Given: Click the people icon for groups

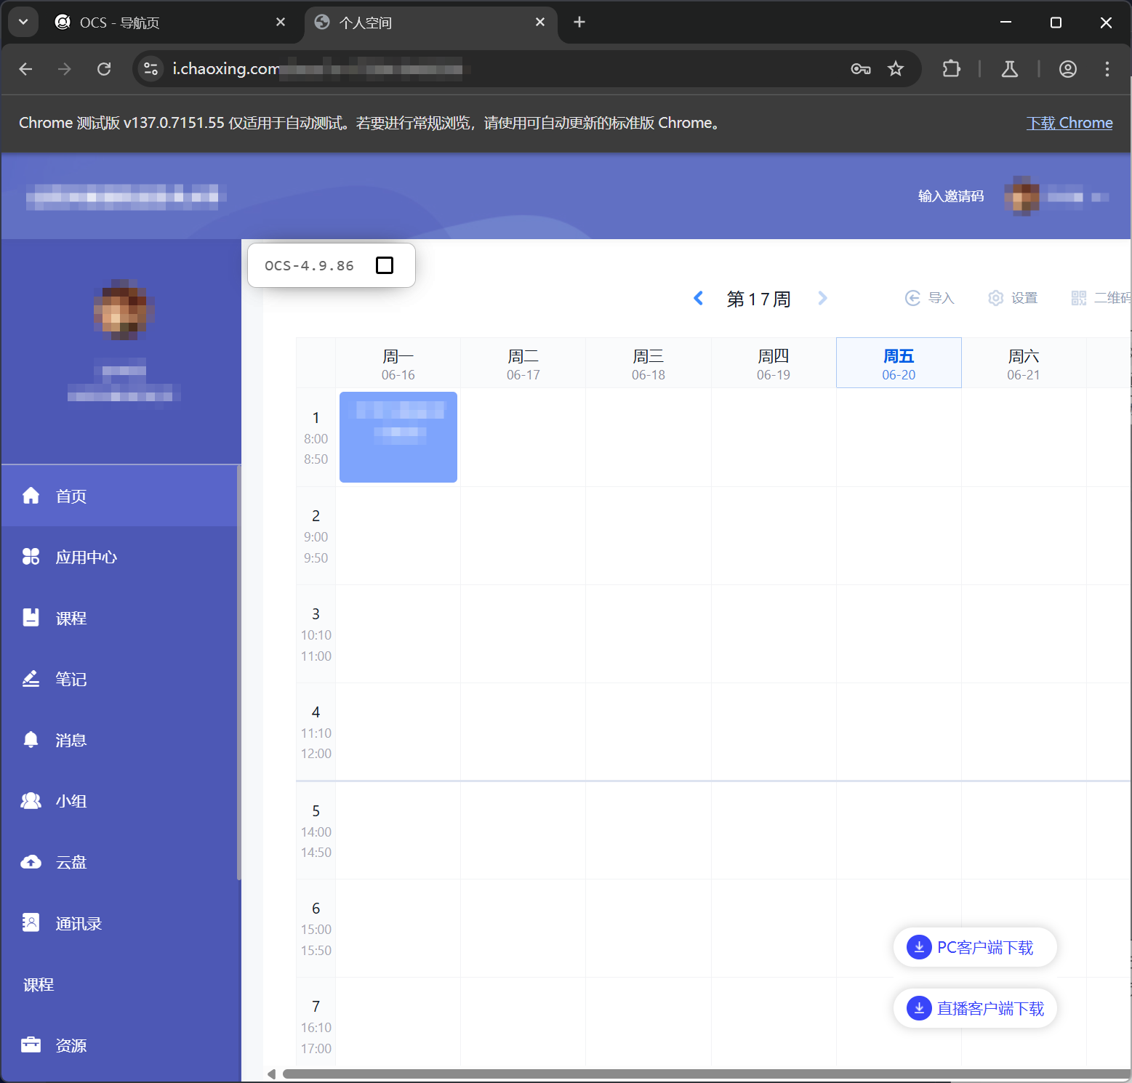Looking at the screenshot, I should (31, 801).
